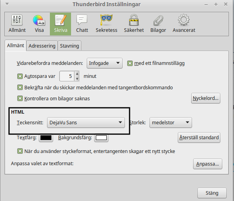Pick the black Textfärg color swatch
This screenshot has width=234, height=201.
(x=46, y=138)
